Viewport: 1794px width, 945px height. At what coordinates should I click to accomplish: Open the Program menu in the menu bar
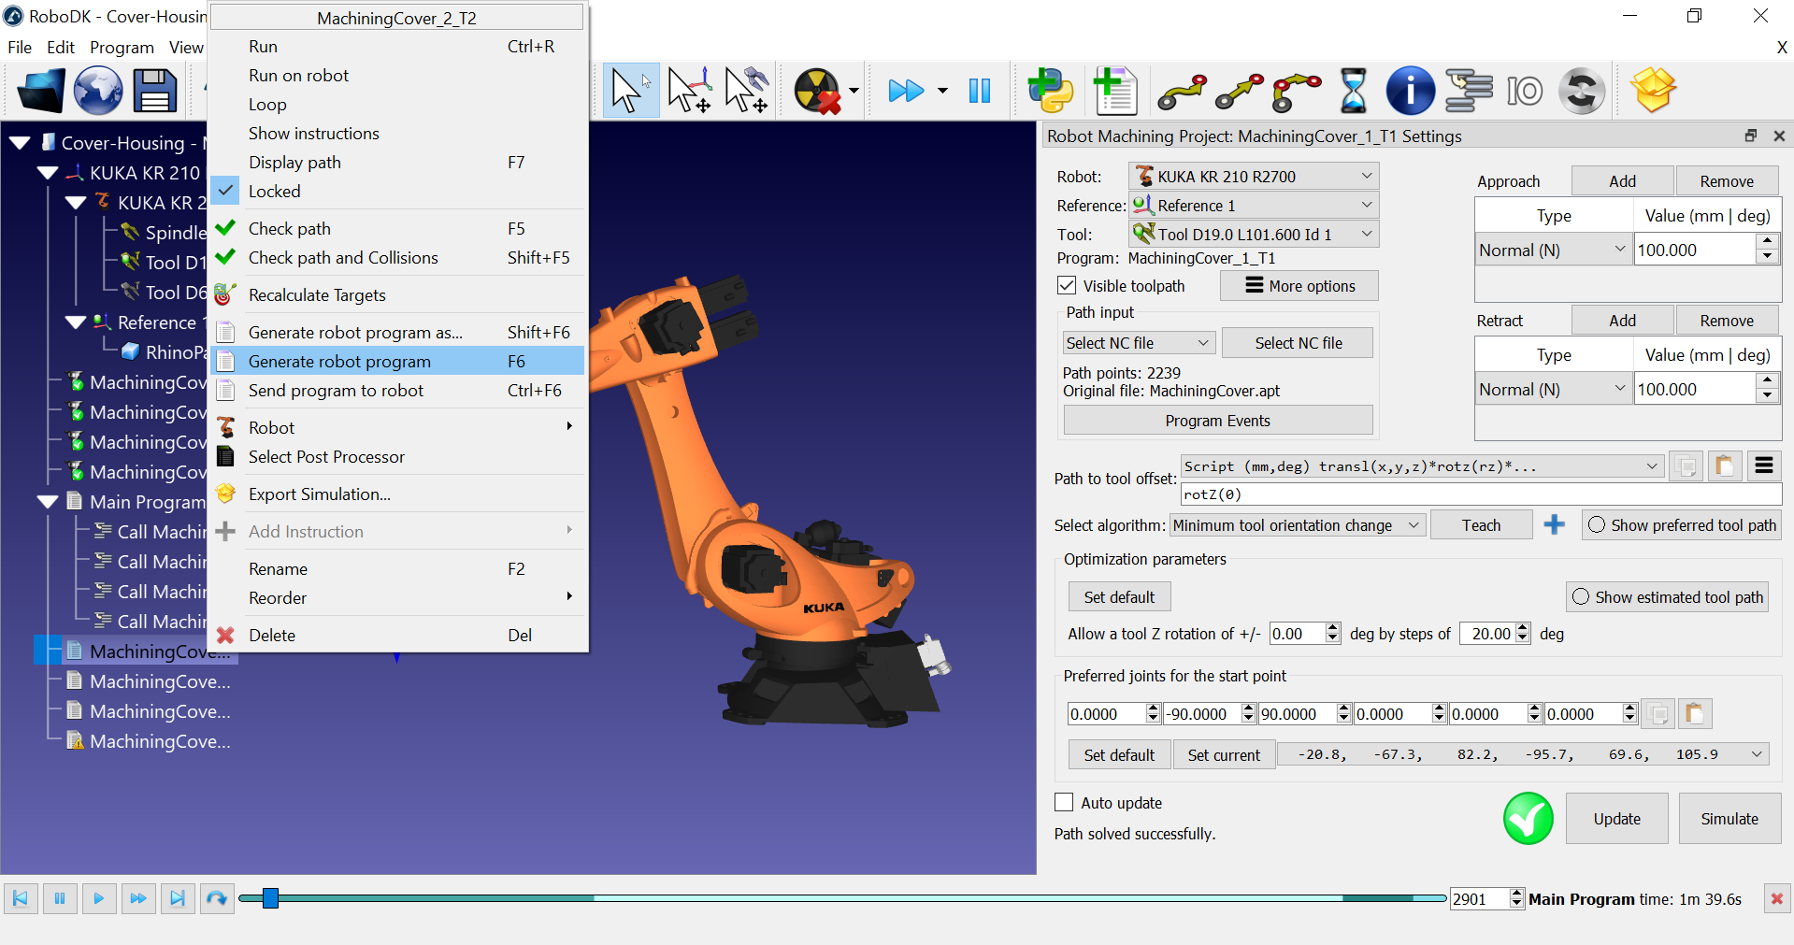click(x=122, y=47)
